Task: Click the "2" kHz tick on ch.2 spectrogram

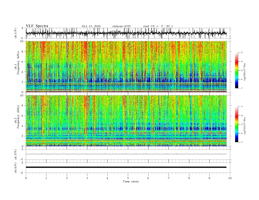Action: coord(23,136)
